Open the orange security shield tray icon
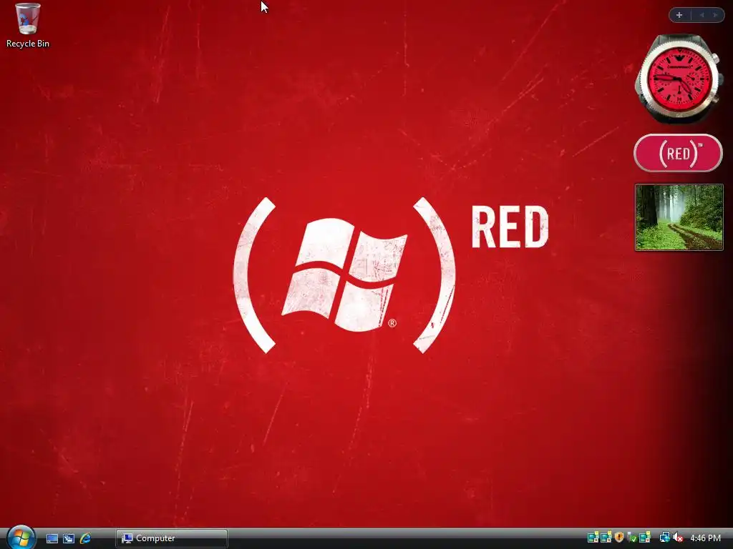The image size is (733, 549). click(619, 538)
